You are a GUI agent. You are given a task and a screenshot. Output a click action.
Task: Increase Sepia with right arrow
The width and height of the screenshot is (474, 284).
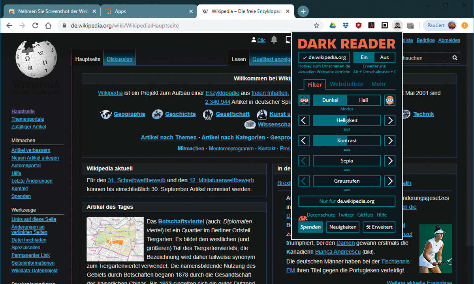(x=390, y=161)
